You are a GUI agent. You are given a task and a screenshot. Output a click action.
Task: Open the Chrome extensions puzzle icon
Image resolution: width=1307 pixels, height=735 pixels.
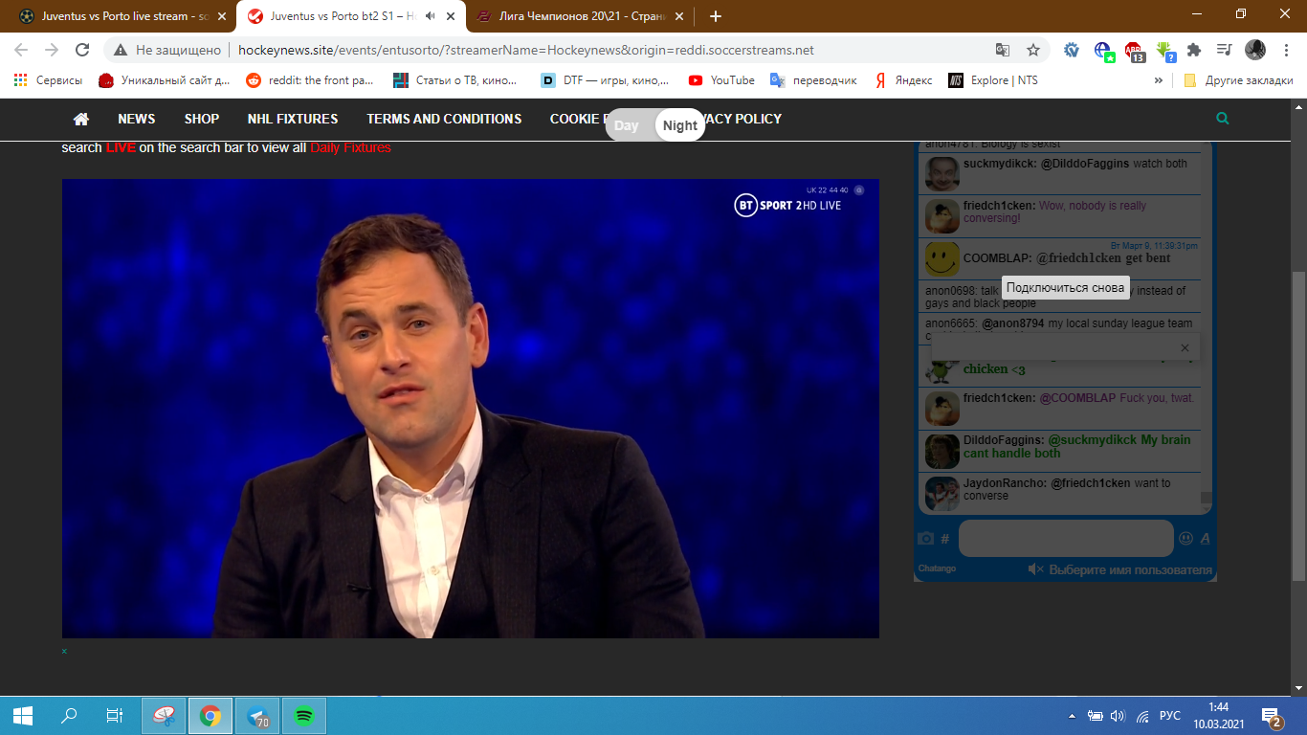pos(1193,50)
